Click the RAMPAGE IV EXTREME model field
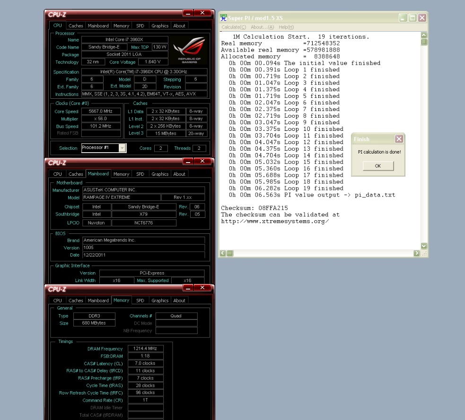 tap(121, 197)
